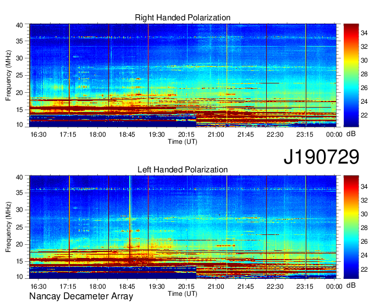The height and width of the screenshot is (303, 374).
Task: Click the 20:15 time tick under Right Handed plot
Action: point(186,134)
